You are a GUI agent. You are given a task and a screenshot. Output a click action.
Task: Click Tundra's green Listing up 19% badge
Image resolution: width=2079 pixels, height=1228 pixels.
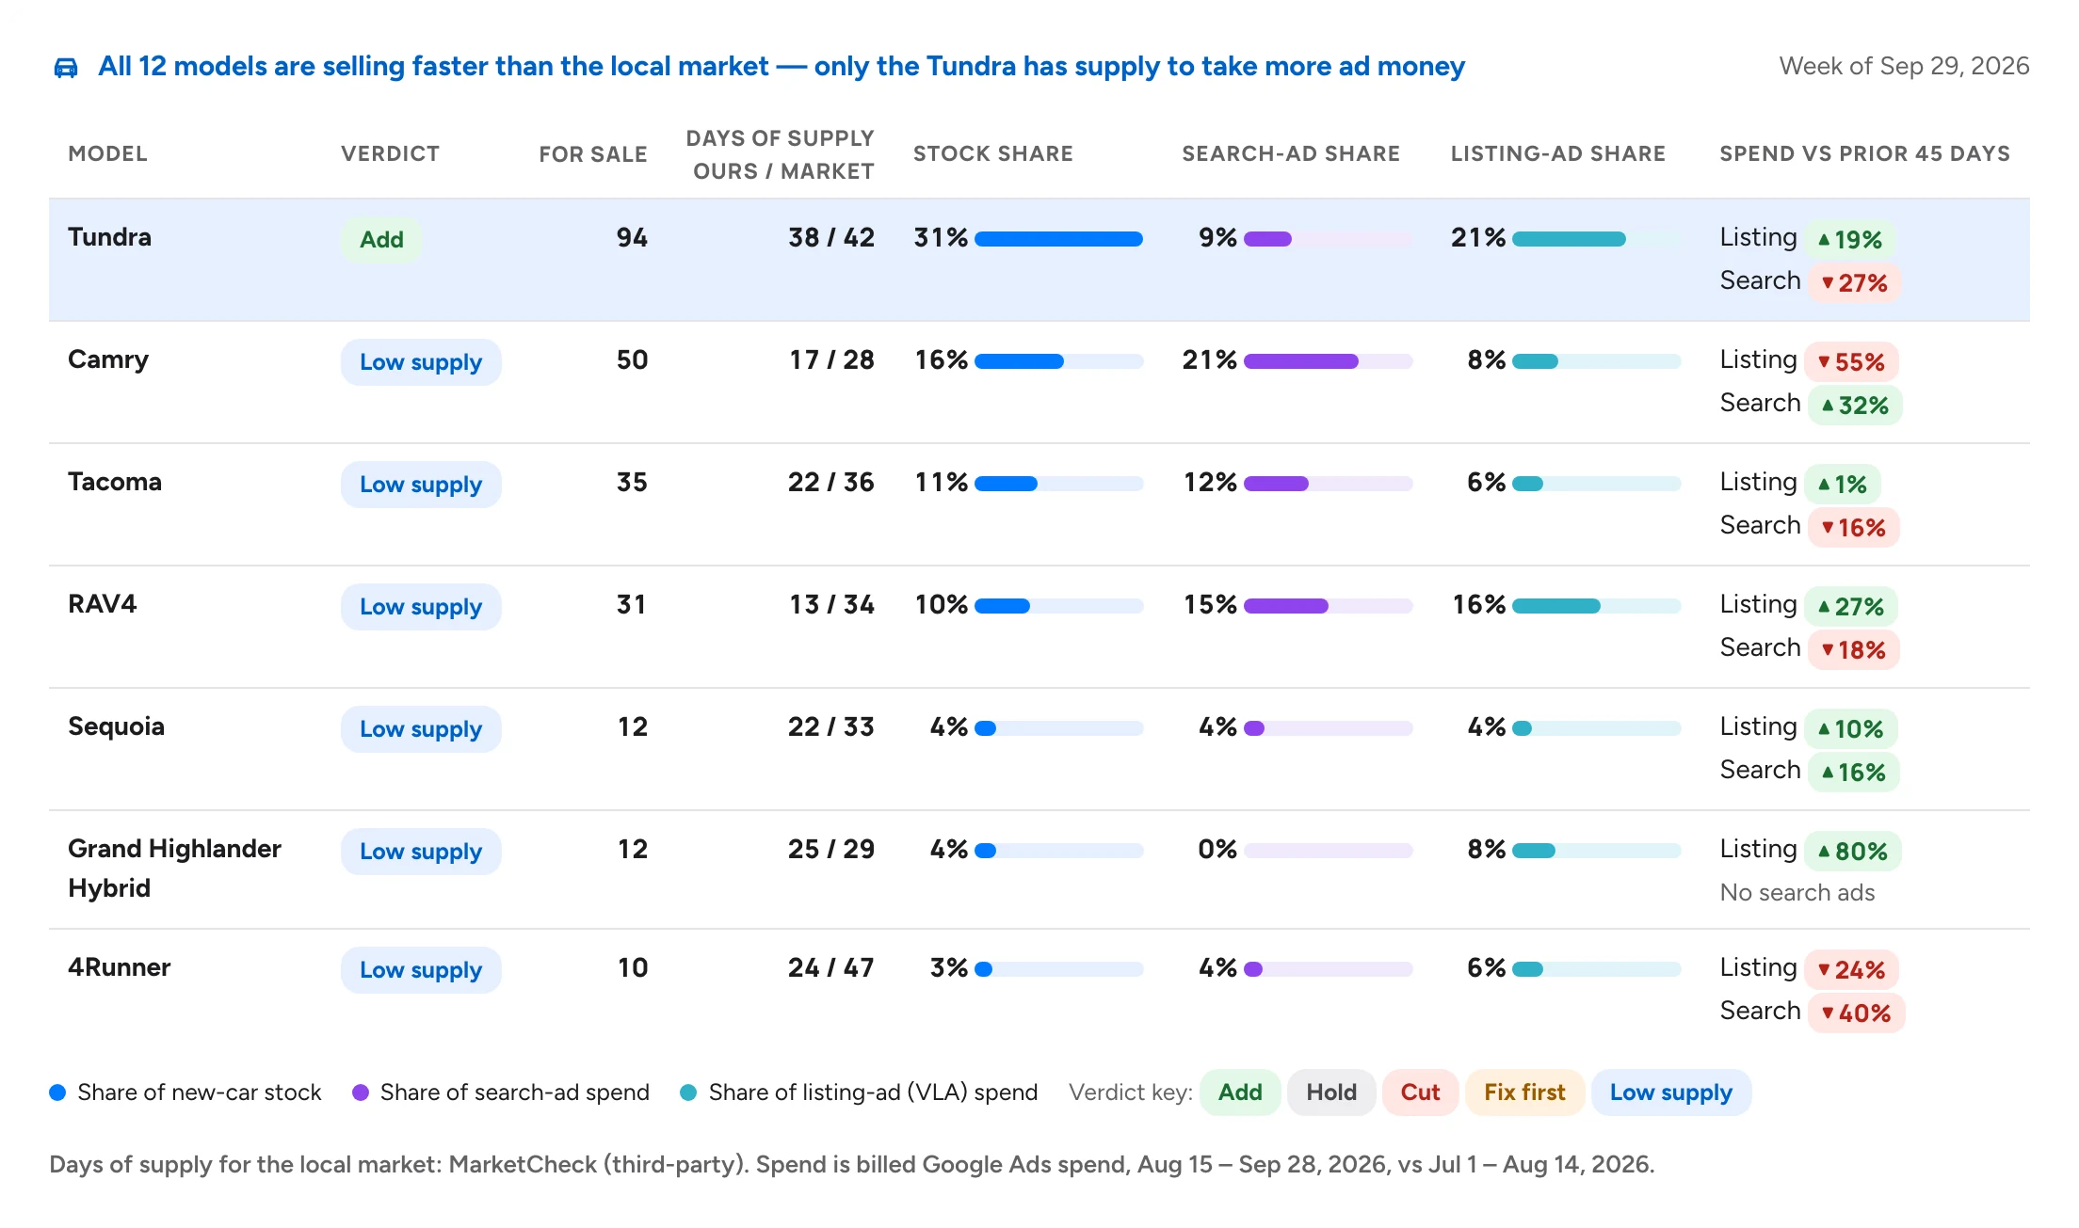point(1849,240)
